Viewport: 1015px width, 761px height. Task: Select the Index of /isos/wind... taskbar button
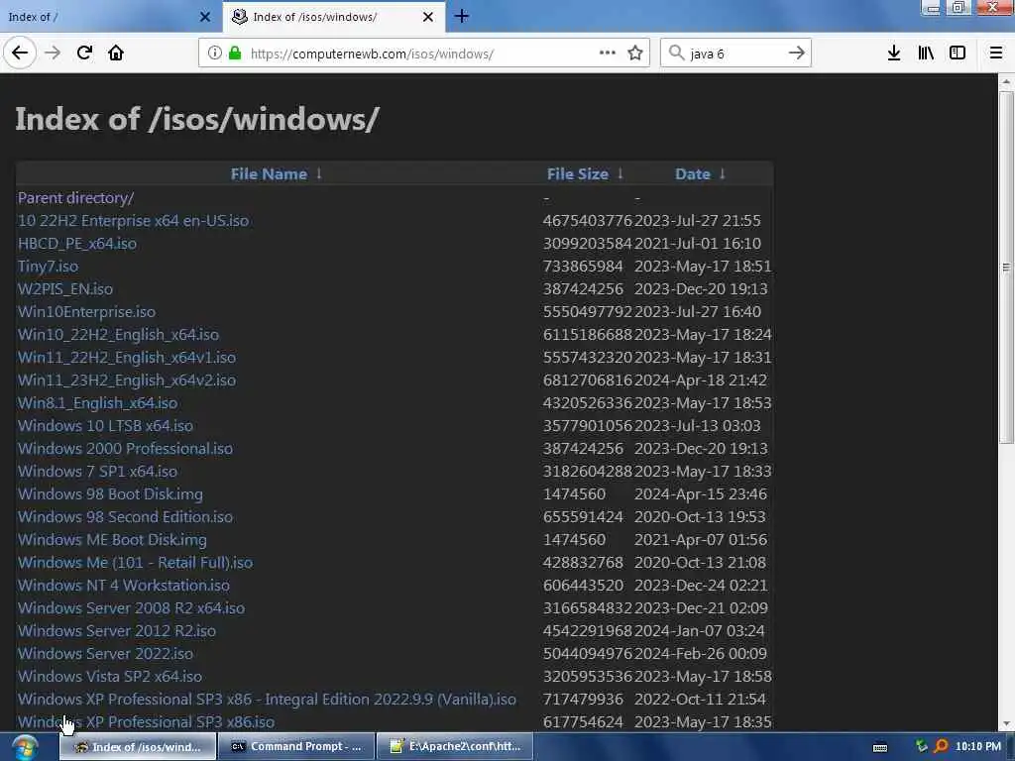click(138, 747)
